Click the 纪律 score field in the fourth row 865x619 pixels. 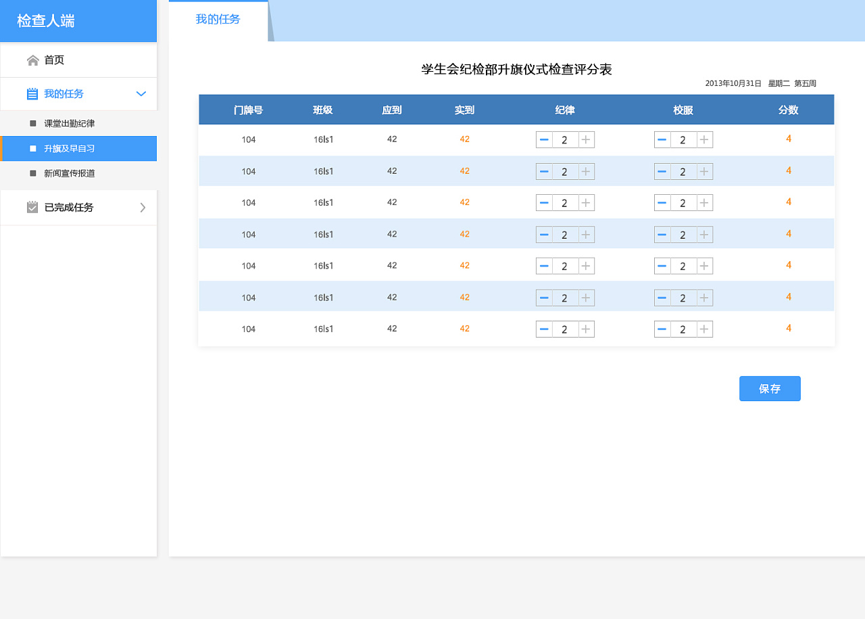[x=565, y=234]
